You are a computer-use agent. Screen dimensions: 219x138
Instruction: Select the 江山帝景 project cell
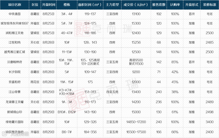(x=15, y=92)
